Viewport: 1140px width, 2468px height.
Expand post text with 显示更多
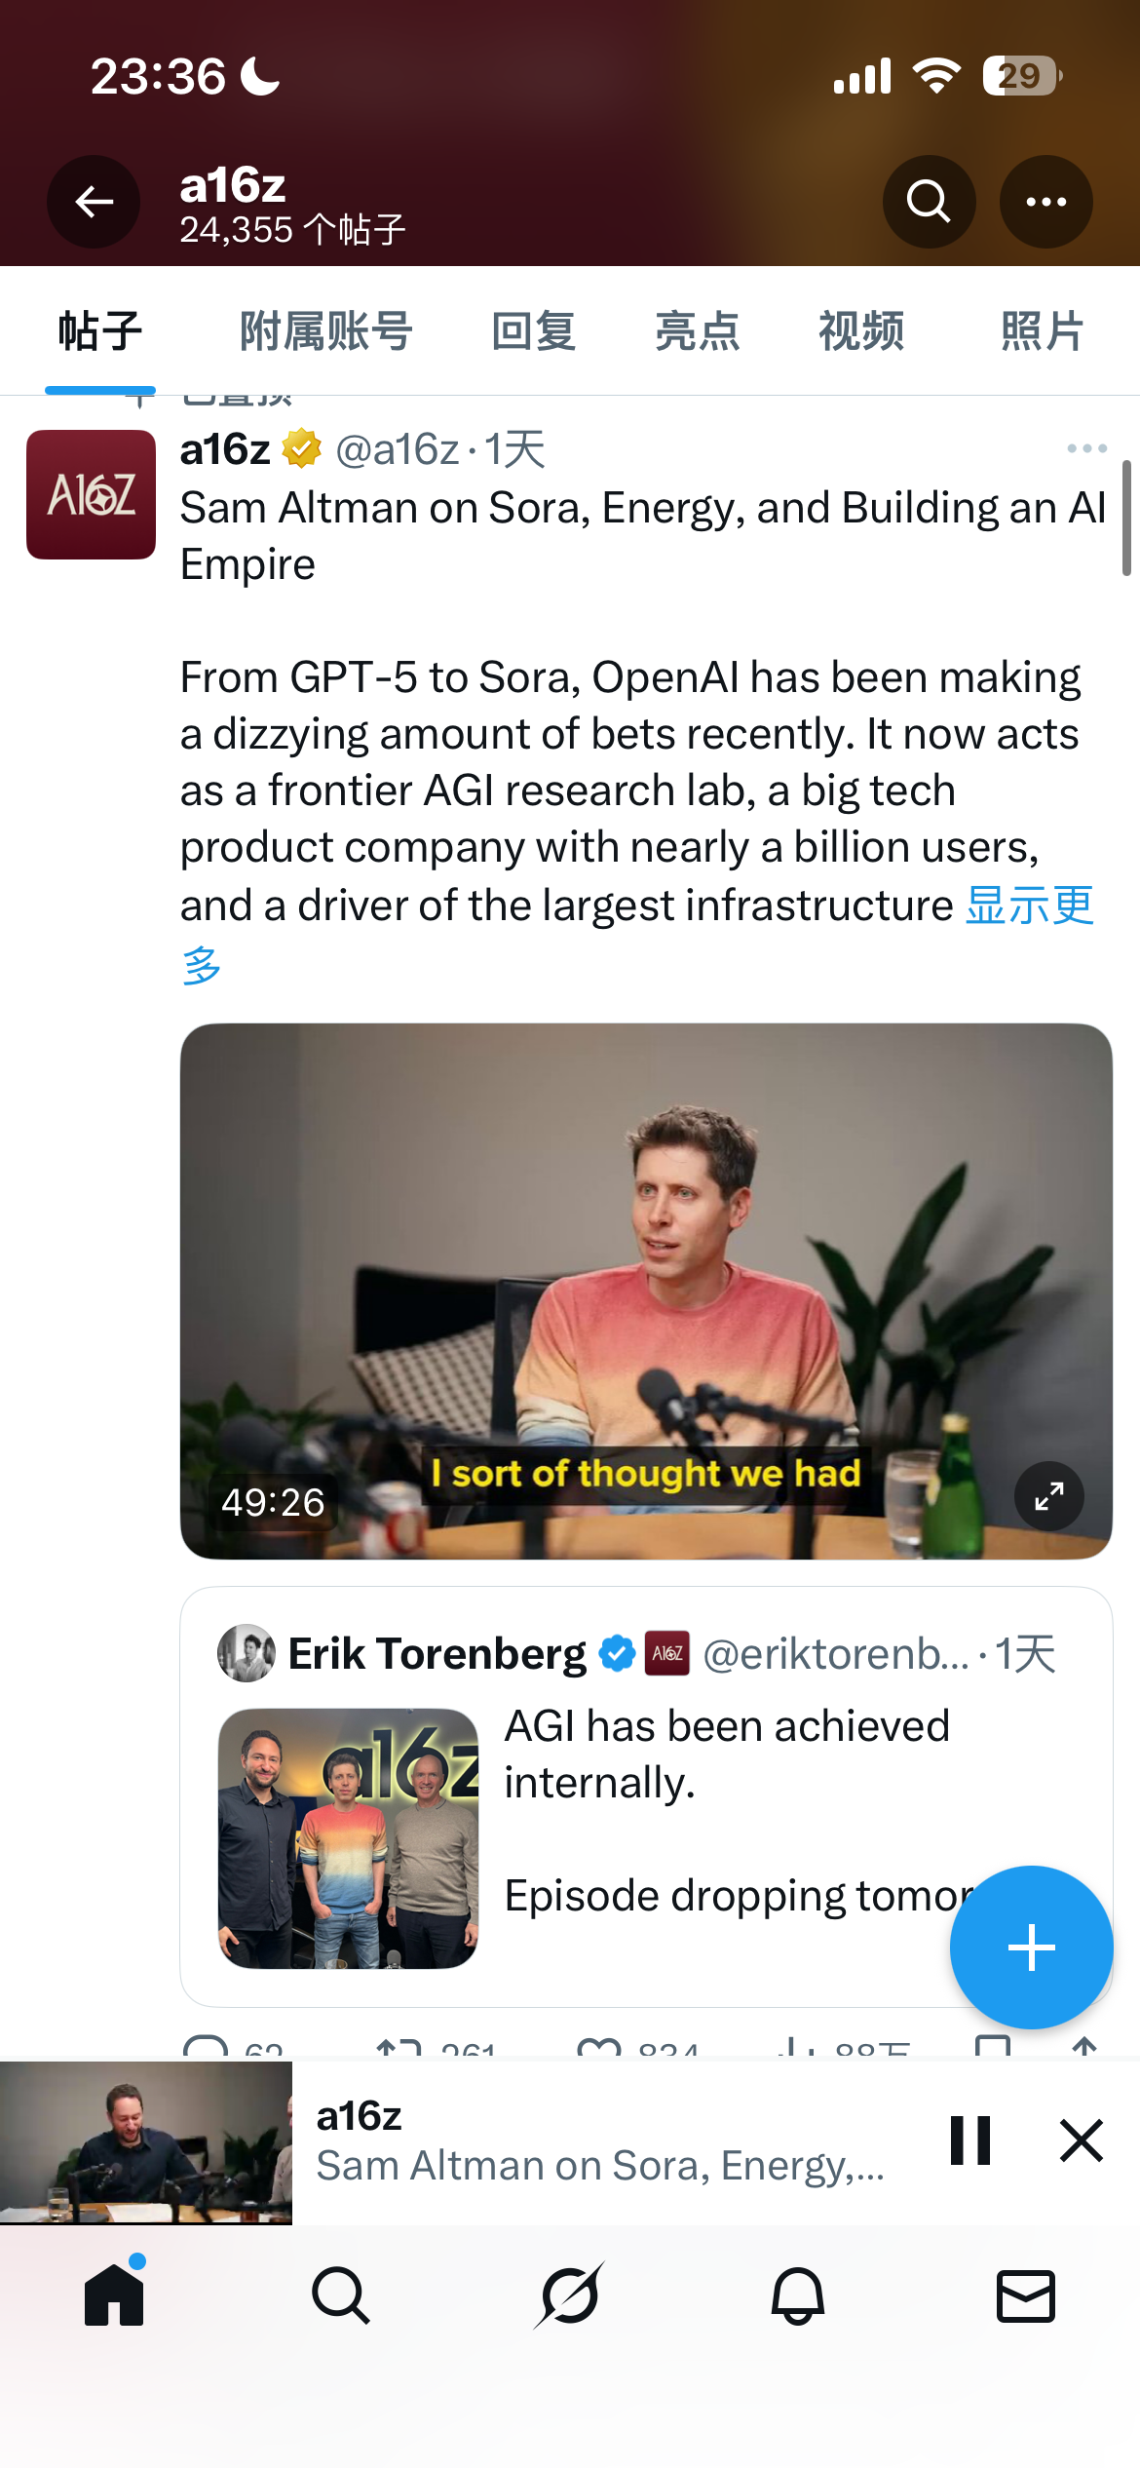(x=1029, y=906)
